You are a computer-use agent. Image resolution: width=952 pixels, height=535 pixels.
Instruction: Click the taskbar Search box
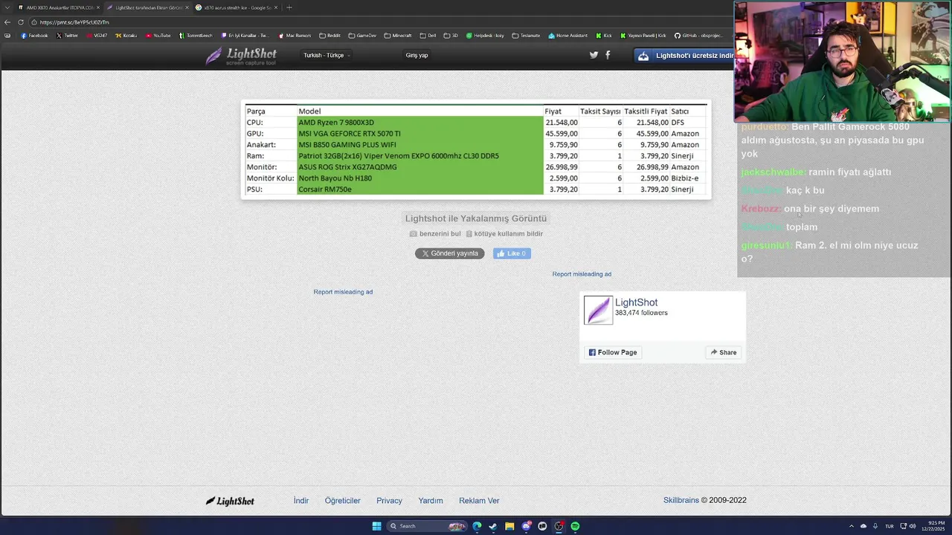tap(428, 526)
